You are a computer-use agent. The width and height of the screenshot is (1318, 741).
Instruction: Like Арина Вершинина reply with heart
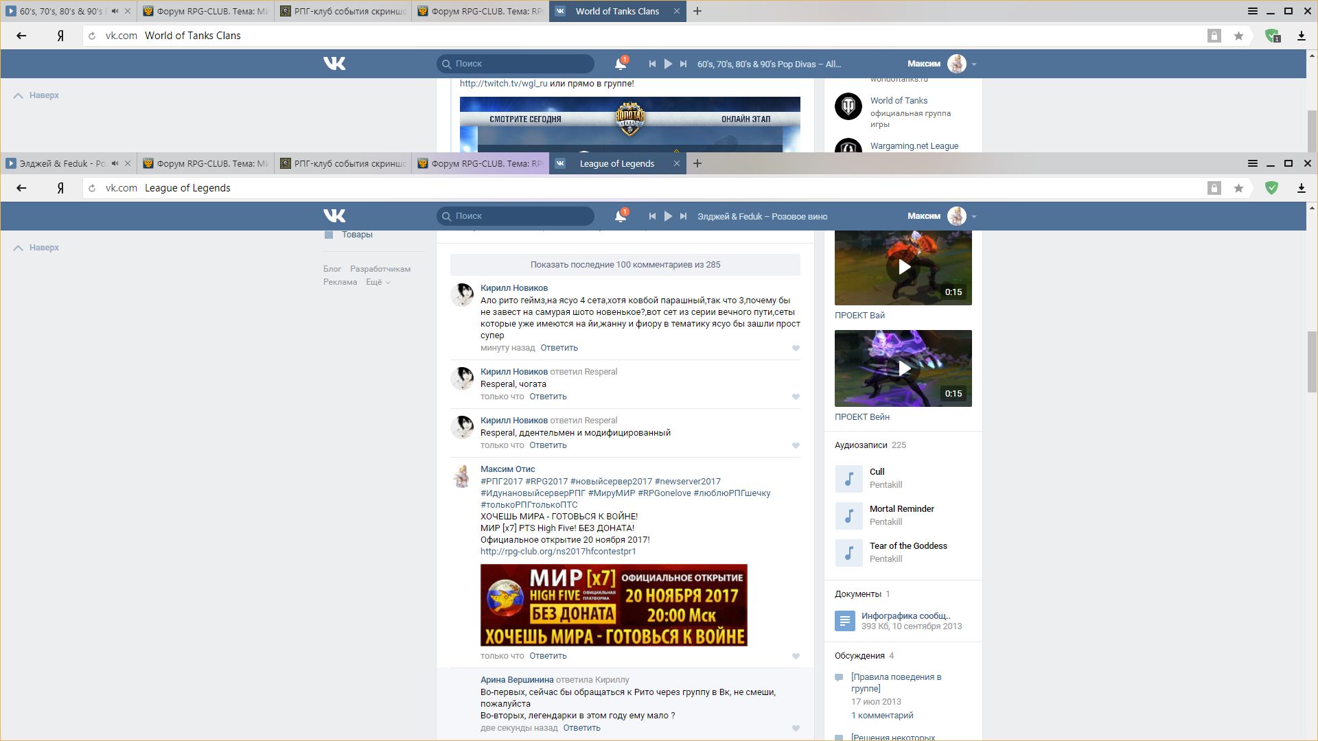pos(796,729)
